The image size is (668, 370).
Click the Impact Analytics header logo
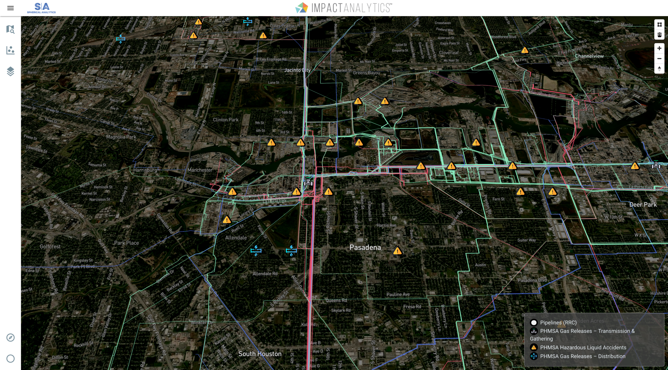tap(344, 8)
